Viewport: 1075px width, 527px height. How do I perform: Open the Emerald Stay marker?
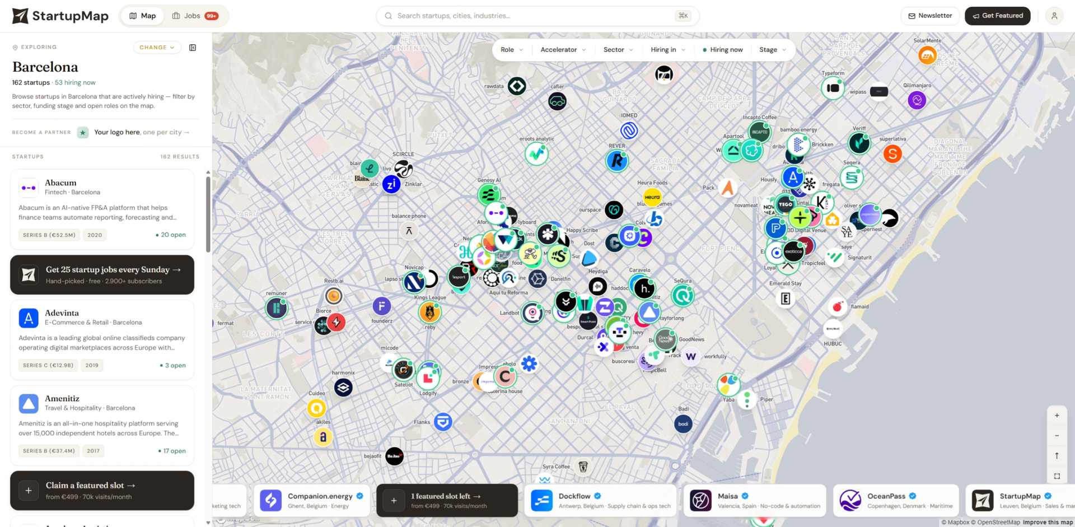click(786, 299)
